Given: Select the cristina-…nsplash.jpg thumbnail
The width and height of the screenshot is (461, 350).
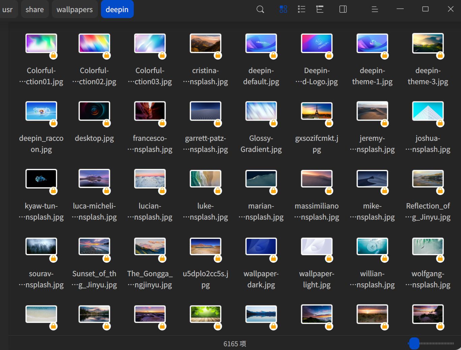Looking at the screenshot, I should tap(206, 43).
